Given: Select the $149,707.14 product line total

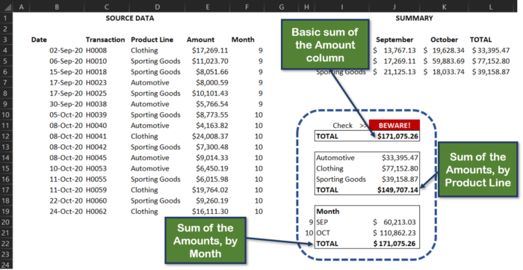Looking at the screenshot, I should [x=397, y=190].
